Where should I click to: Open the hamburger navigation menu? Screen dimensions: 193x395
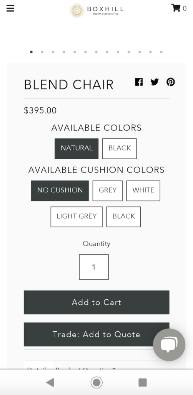(x=10, y=8)
